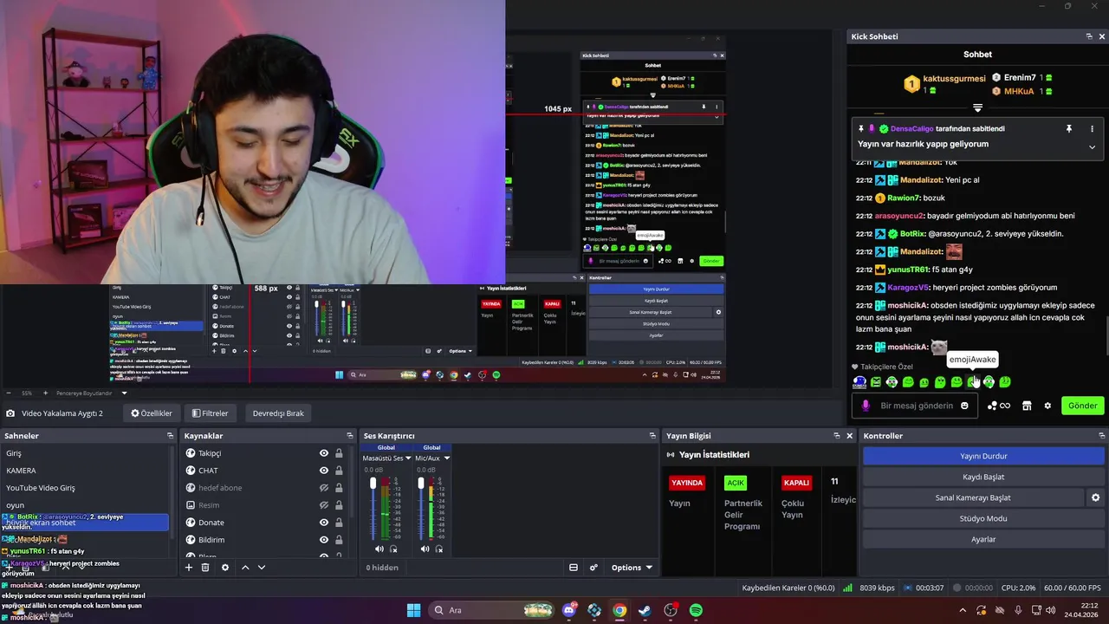Hide the Donate source eye
The height and width of the screenshot is (624, 1109).
point(324,523)
